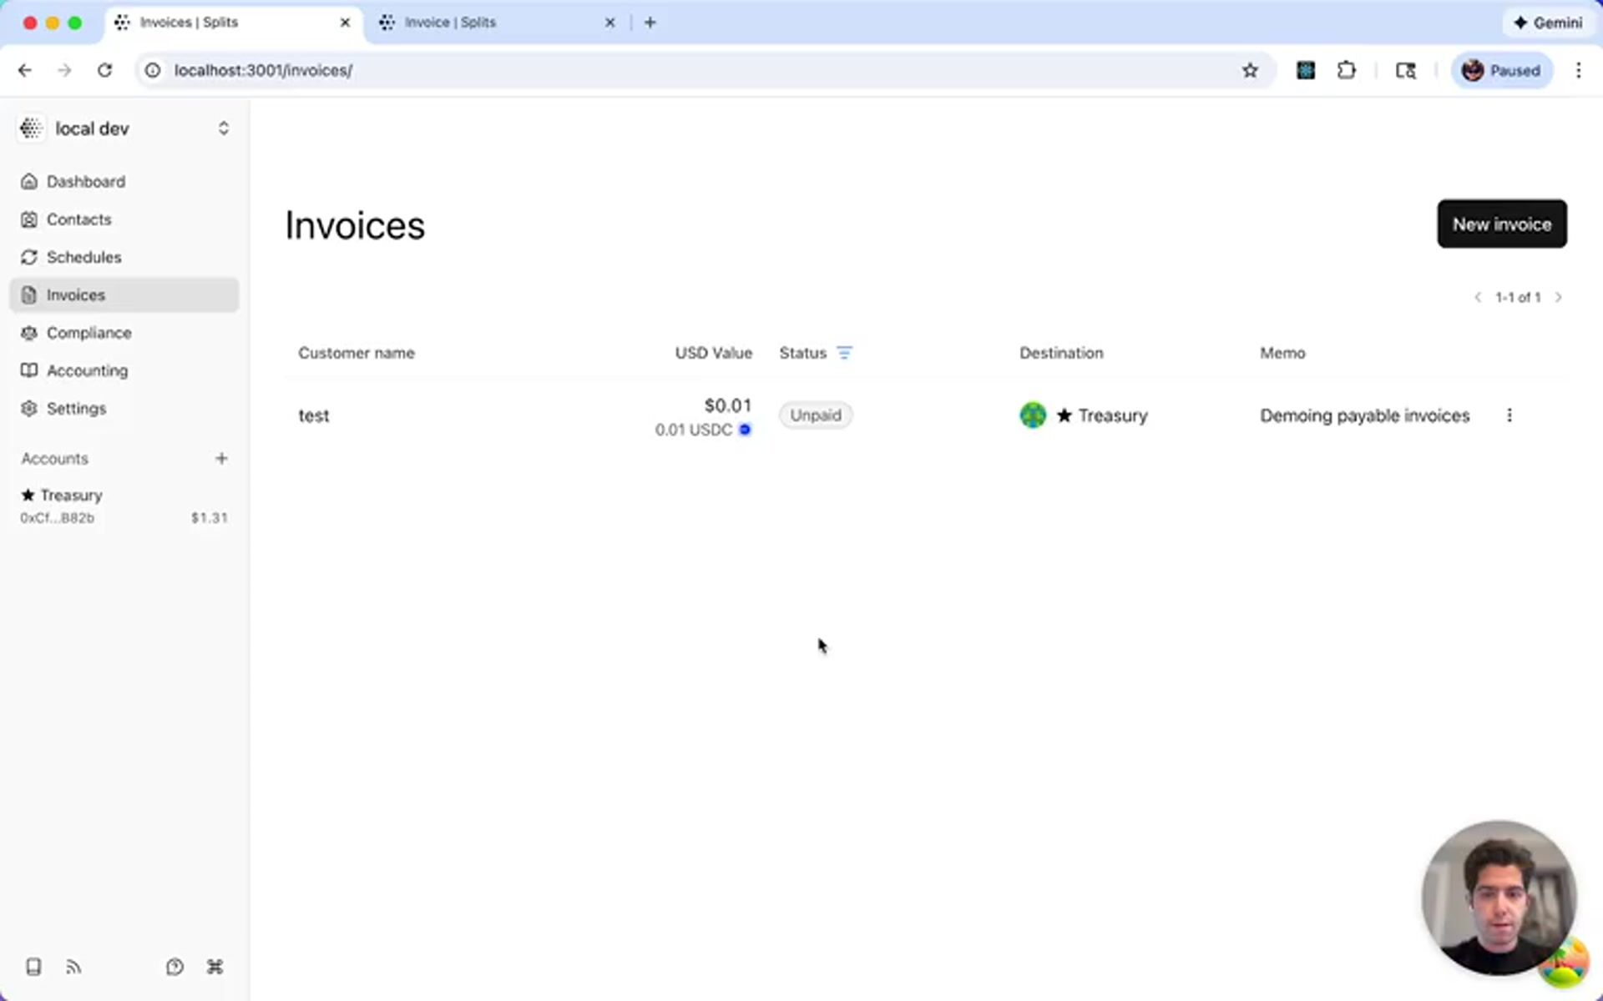The width and height of the screenshot is (1603, 1001).
Task: Go to next page of invoices
Action: pos(1558,298)
